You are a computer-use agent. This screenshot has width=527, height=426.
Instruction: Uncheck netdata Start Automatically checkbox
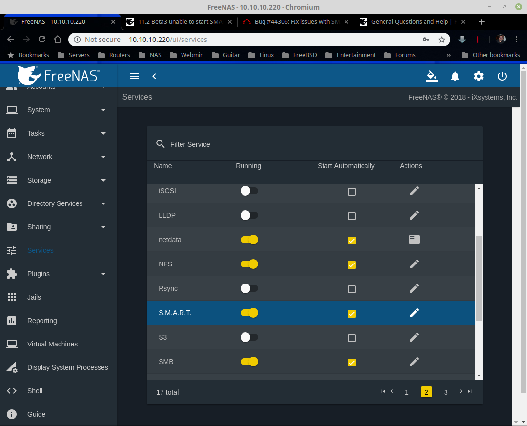pyautogui.click(x=351, y=241)
